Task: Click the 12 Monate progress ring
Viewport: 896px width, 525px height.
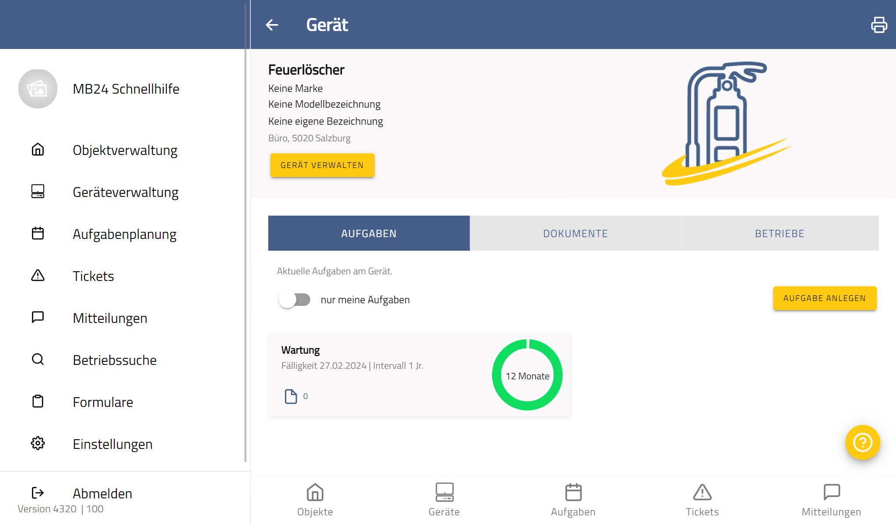Action: (527, 375)
